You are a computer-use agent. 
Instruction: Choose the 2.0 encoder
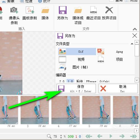(x=62, y=81)
